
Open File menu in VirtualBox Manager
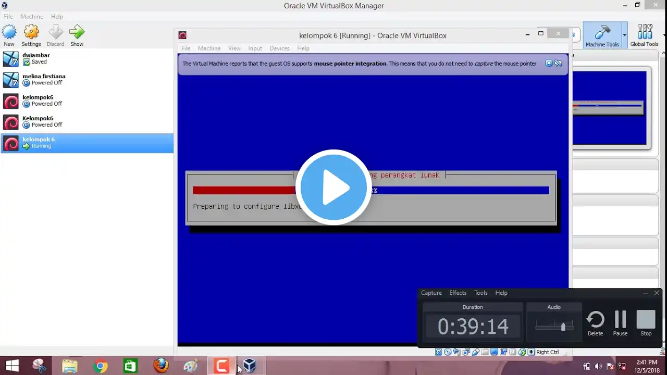pos(8,17)
